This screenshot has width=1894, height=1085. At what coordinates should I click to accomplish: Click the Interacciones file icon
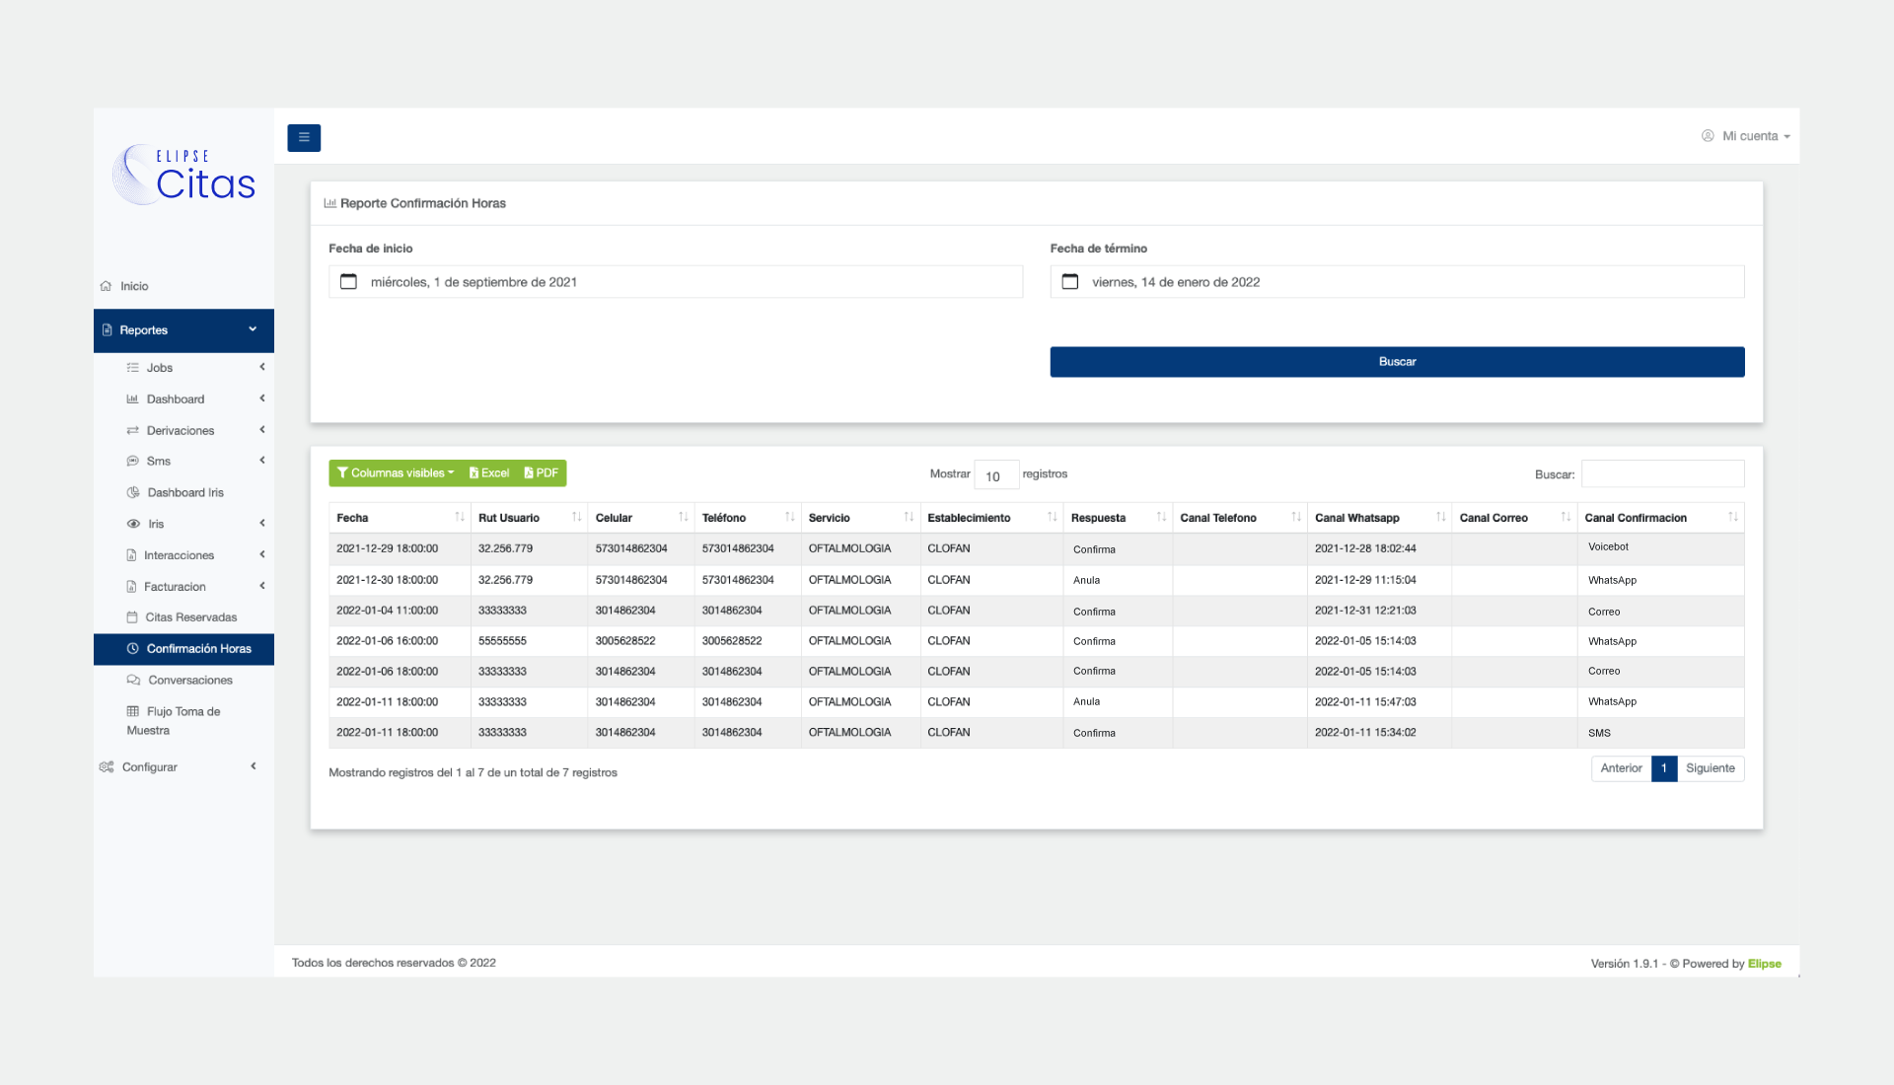131,556
